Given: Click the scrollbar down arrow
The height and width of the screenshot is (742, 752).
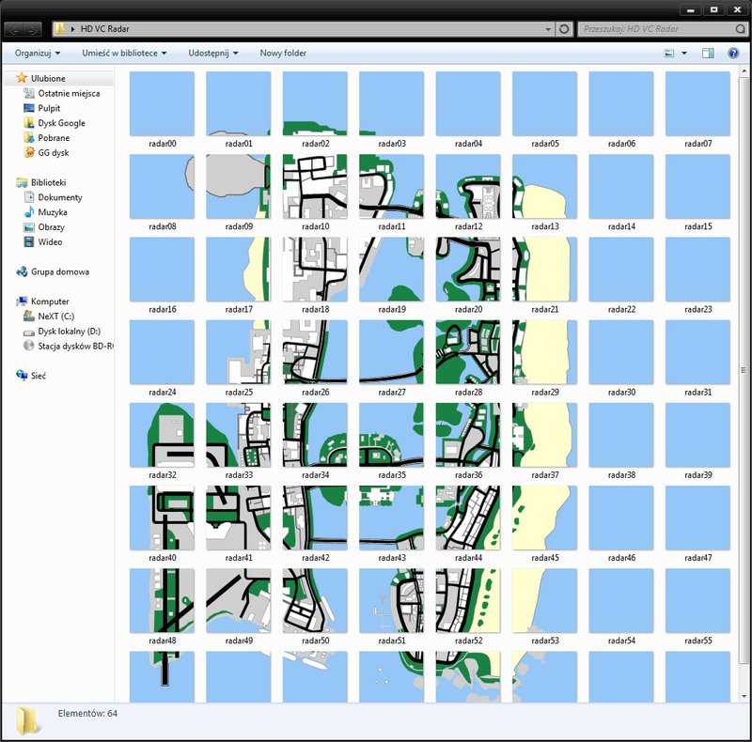Looking at the screenshot, I should click(x=744, y=697).
